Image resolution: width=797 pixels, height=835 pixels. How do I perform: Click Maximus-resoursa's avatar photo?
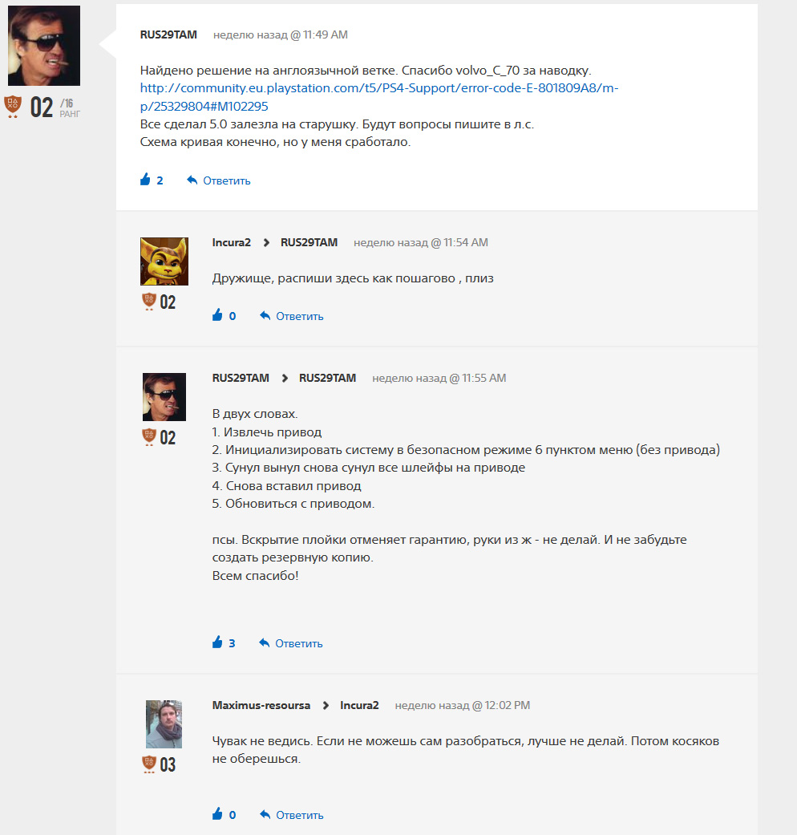(164, 724)
